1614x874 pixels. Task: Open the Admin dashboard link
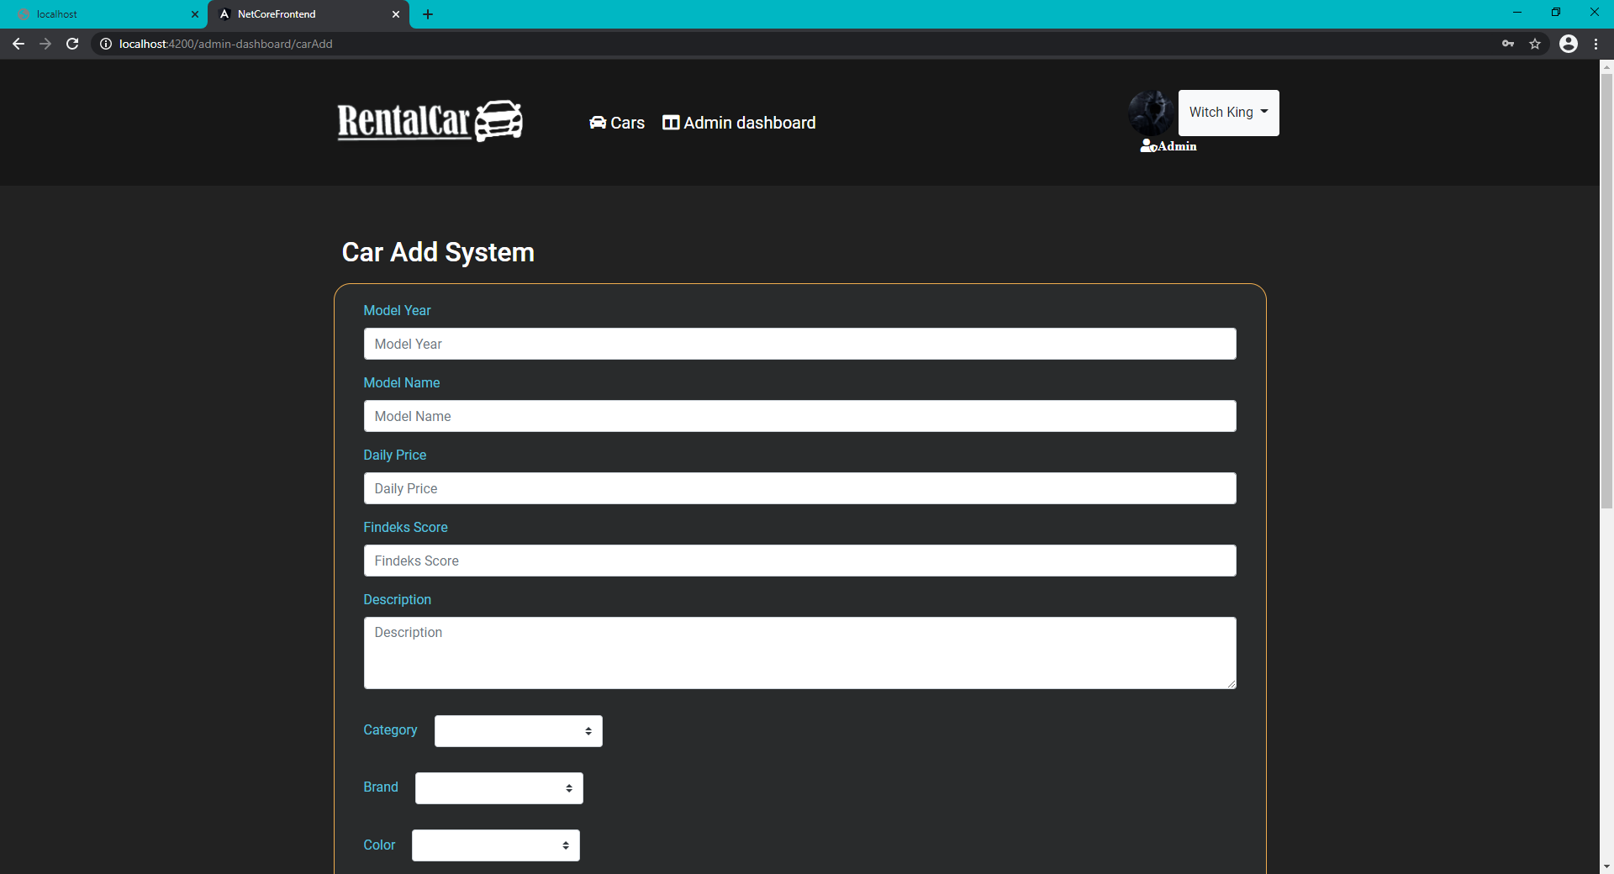739,123
